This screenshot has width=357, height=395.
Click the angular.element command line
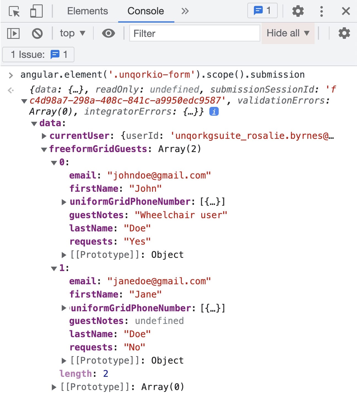coord(163,75)
